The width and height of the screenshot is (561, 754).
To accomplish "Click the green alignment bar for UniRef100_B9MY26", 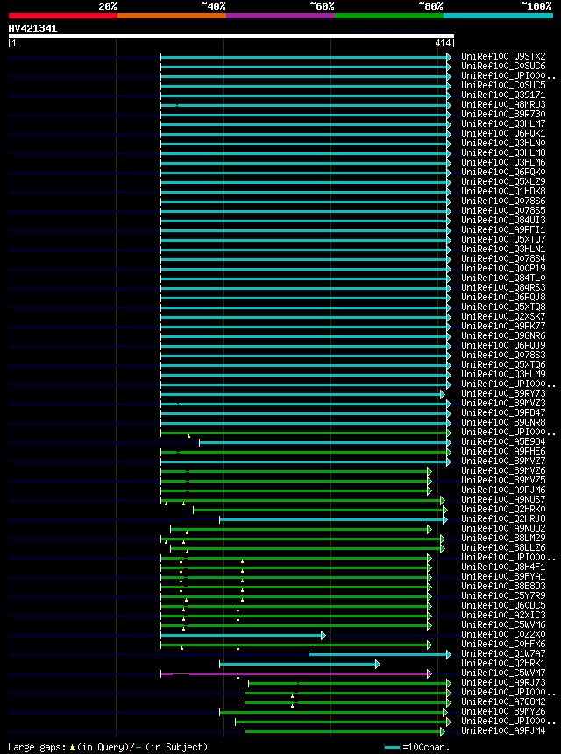I will pyautogui.click(x=333, y=712).
